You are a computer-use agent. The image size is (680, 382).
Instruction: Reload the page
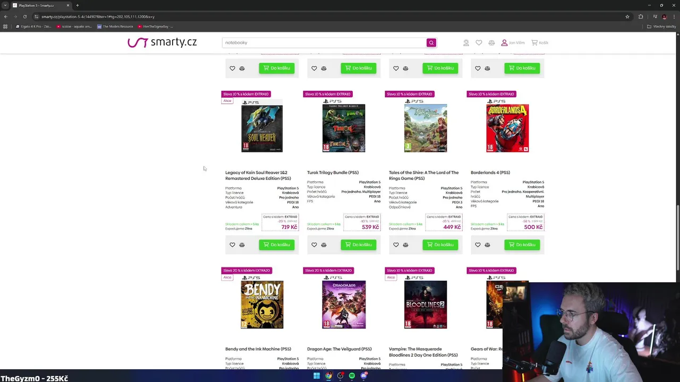tap(24, 16)
